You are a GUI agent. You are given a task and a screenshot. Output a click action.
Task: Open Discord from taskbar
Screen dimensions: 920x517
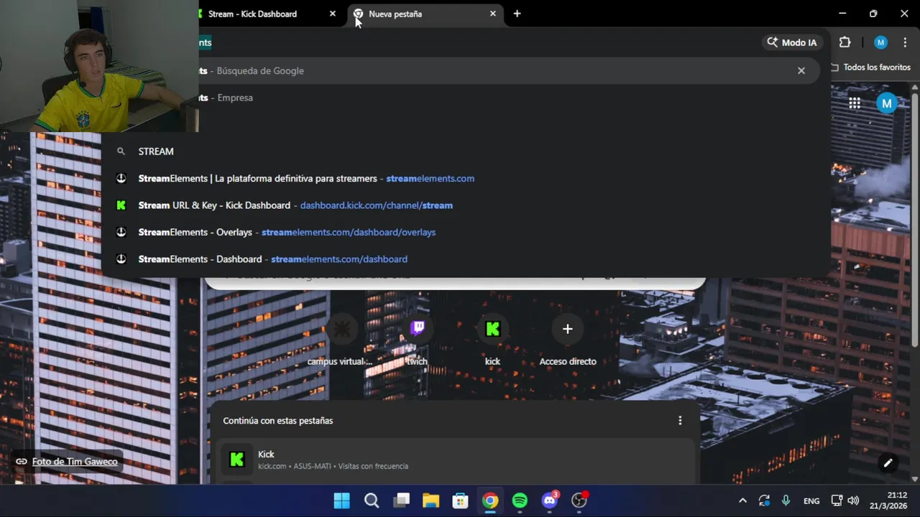tap(550, 500)
